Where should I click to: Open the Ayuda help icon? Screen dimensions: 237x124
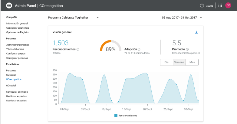[202, 5]
